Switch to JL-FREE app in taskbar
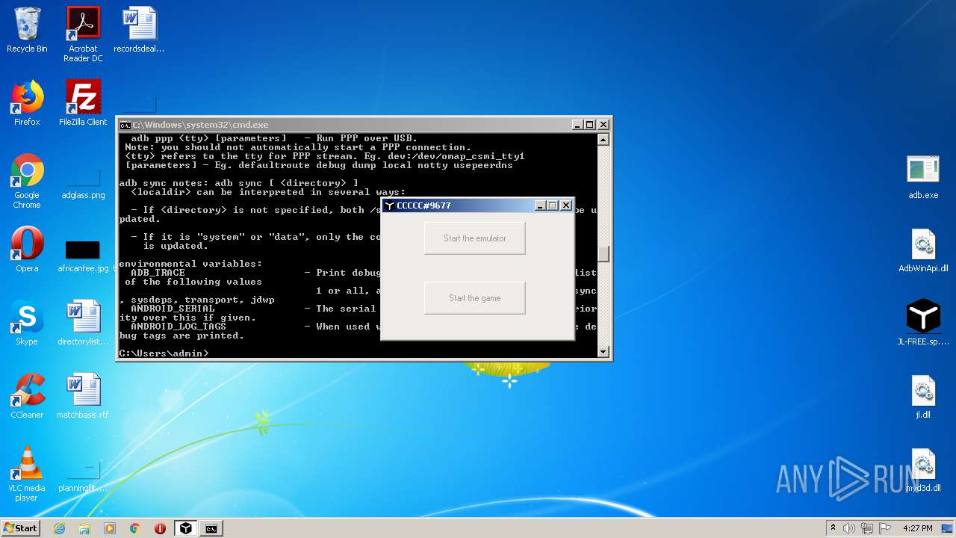The image size is (956, 538). pyautogui.click(x=186, y=528)
